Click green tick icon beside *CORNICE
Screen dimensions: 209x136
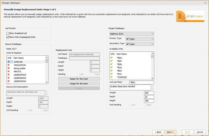(112, 77)
